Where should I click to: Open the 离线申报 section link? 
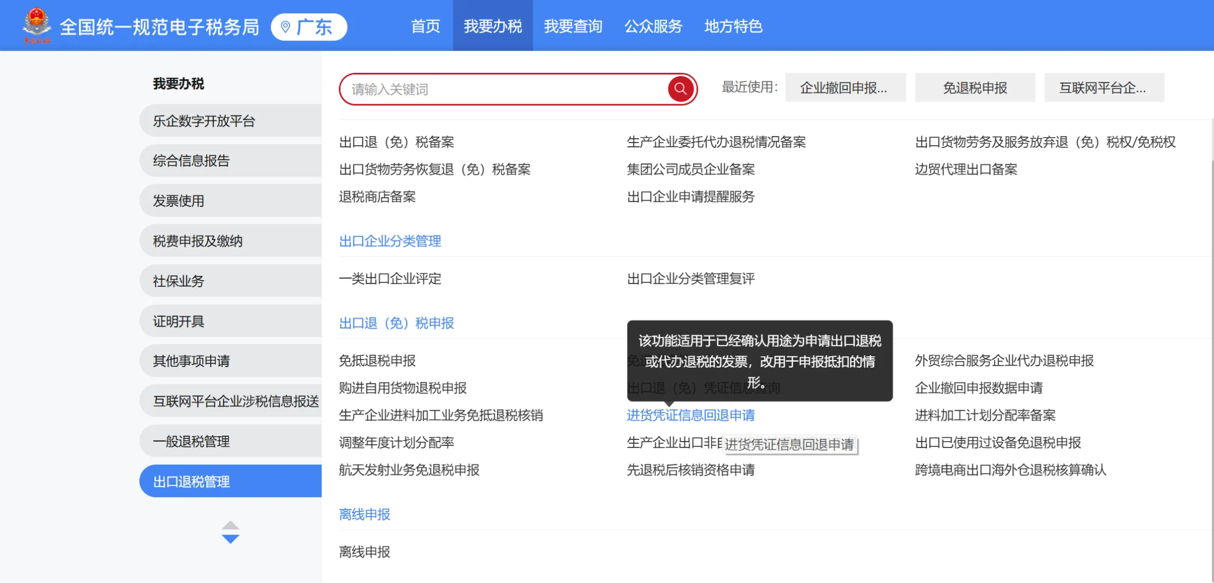[x=364, y=514]
